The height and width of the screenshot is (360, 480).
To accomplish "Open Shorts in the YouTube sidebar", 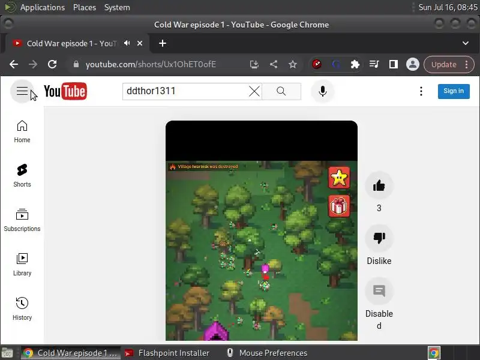I will click(x=22, y=176).
